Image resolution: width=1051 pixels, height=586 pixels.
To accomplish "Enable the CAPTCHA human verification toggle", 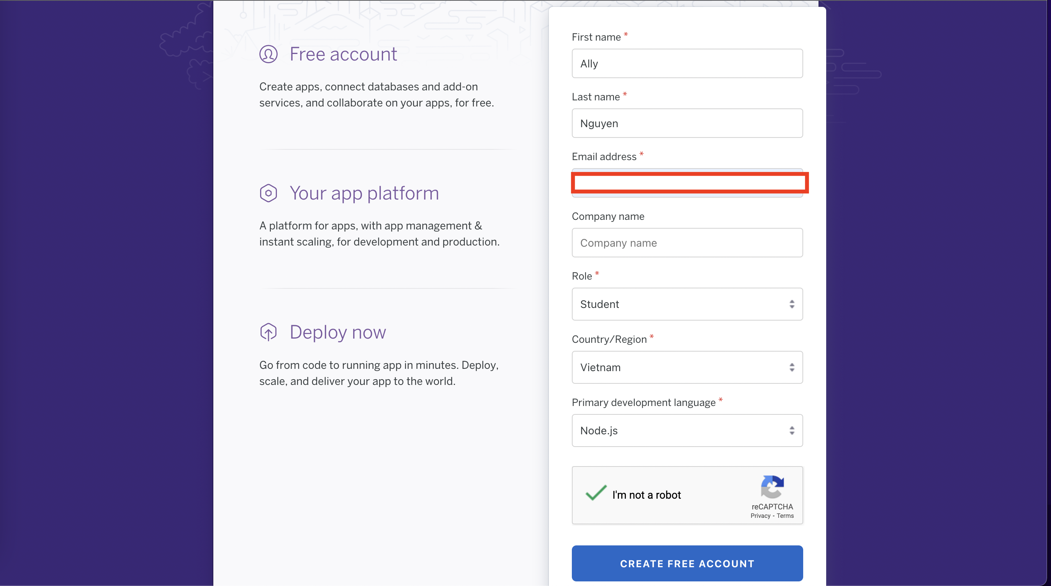I will coord(595,494).
